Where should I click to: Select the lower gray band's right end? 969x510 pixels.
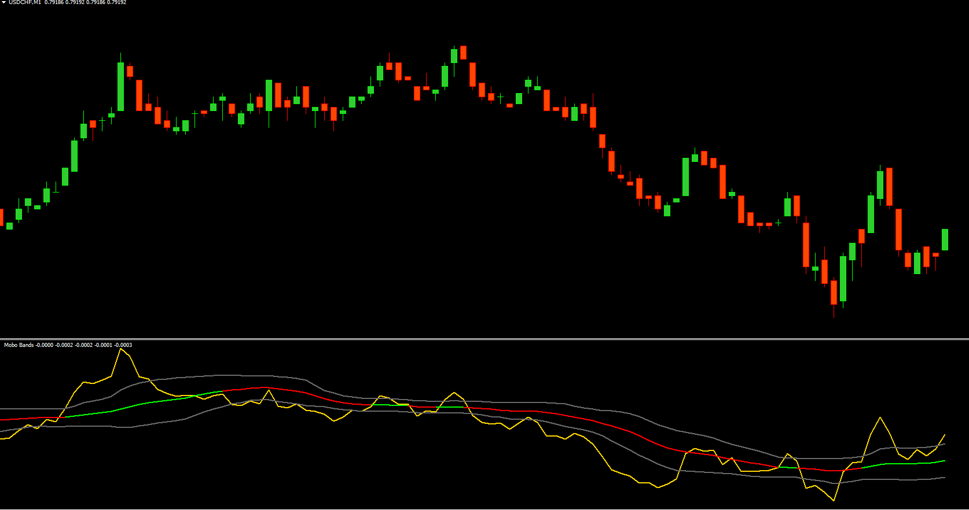click(x=944, y=478)
